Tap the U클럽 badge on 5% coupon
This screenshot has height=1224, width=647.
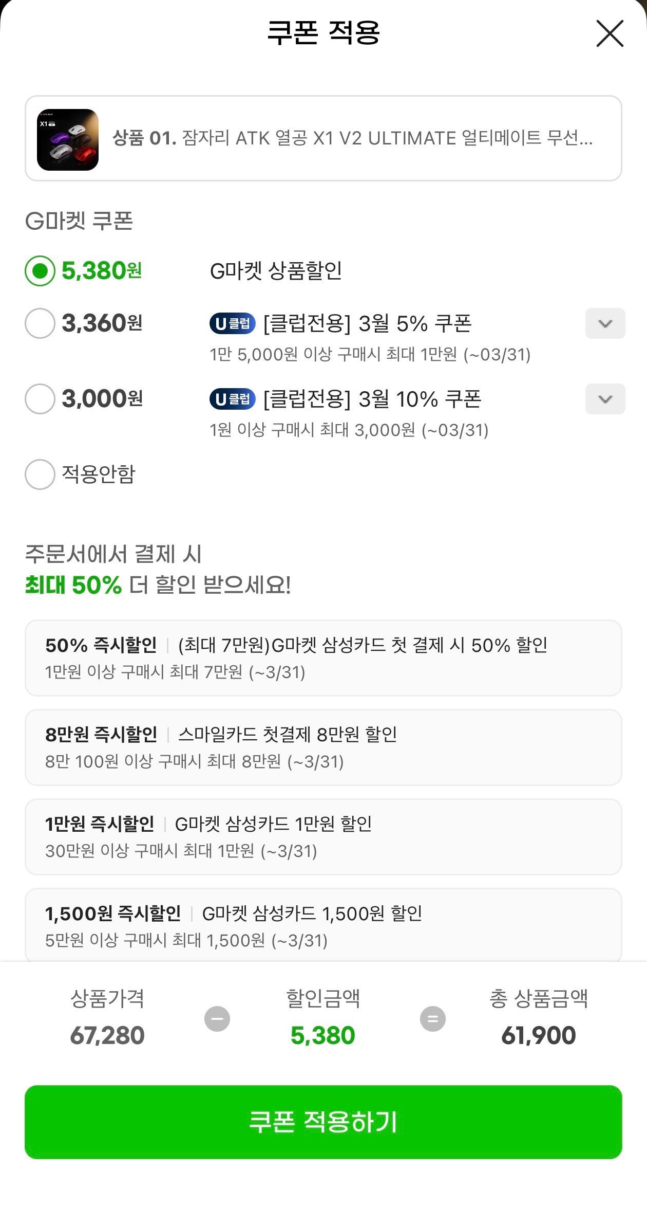click(x=233, y=323)
